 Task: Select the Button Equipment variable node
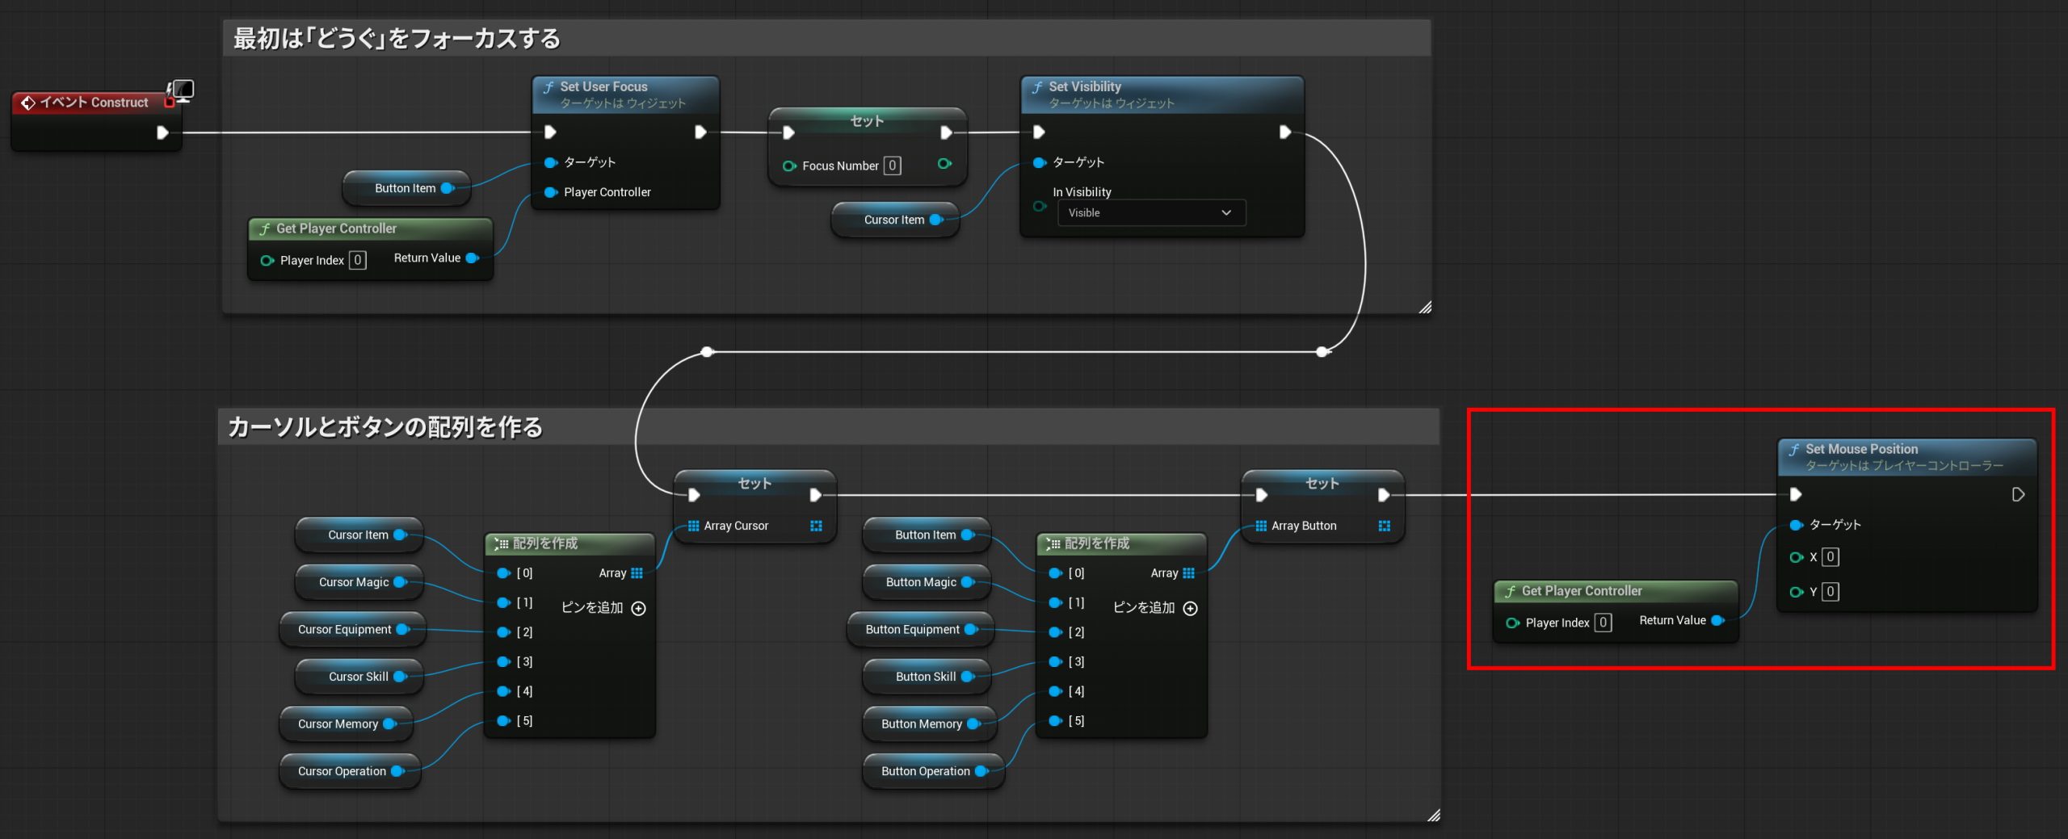coord(912,630)
